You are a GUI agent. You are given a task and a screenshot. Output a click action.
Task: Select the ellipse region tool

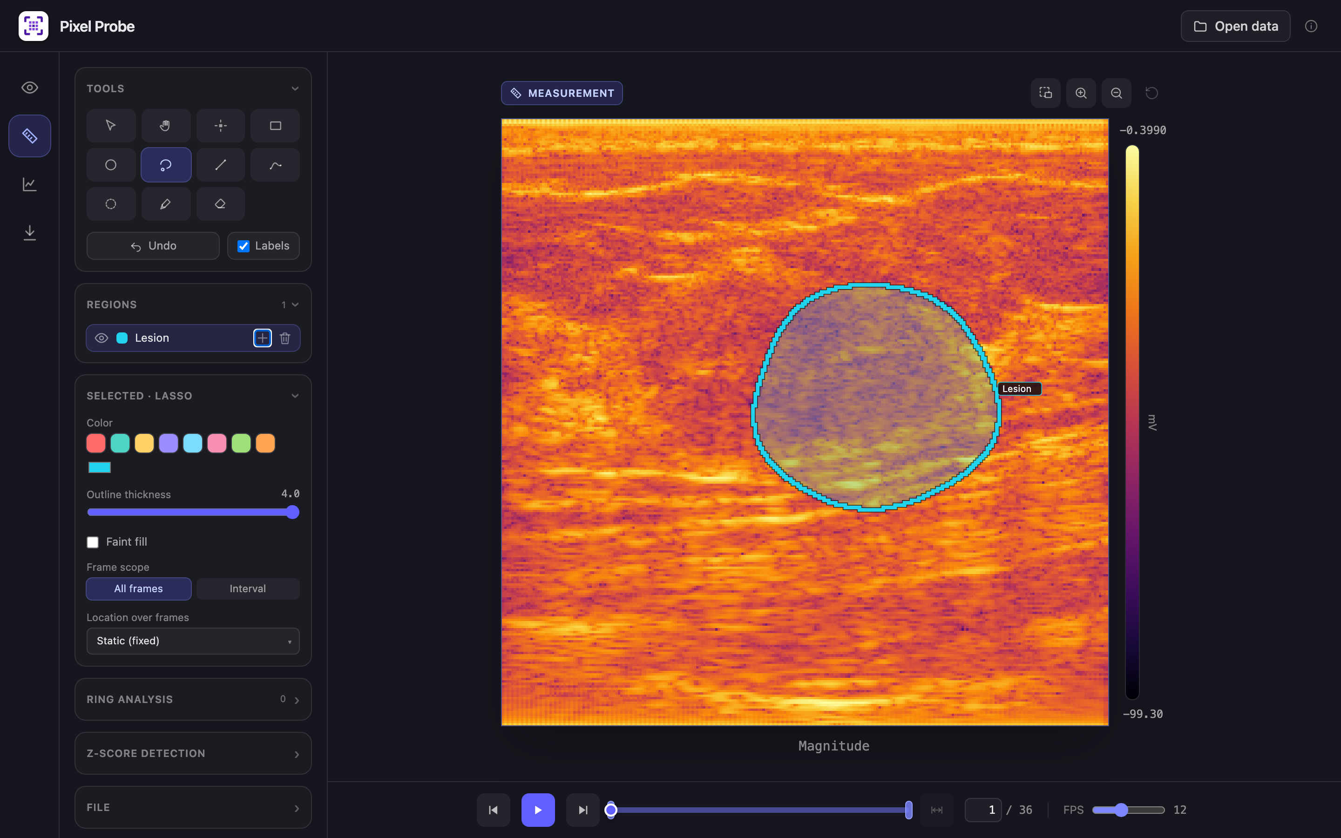[x=111, y=165]
